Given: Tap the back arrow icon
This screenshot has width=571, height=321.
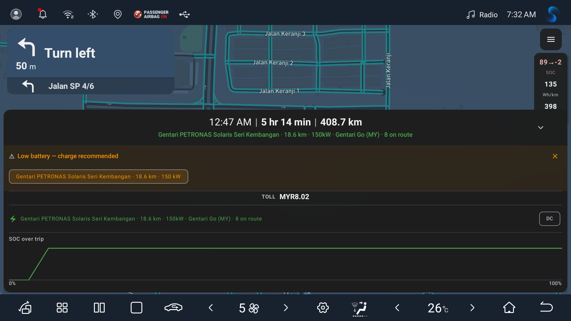Looking at the screenshot, I should (546, 307).
